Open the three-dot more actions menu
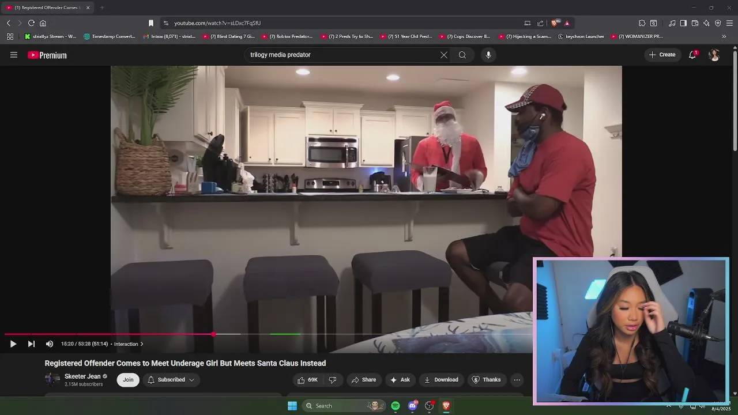This screenshot has height=415, width=738. (x=517, y=380)
